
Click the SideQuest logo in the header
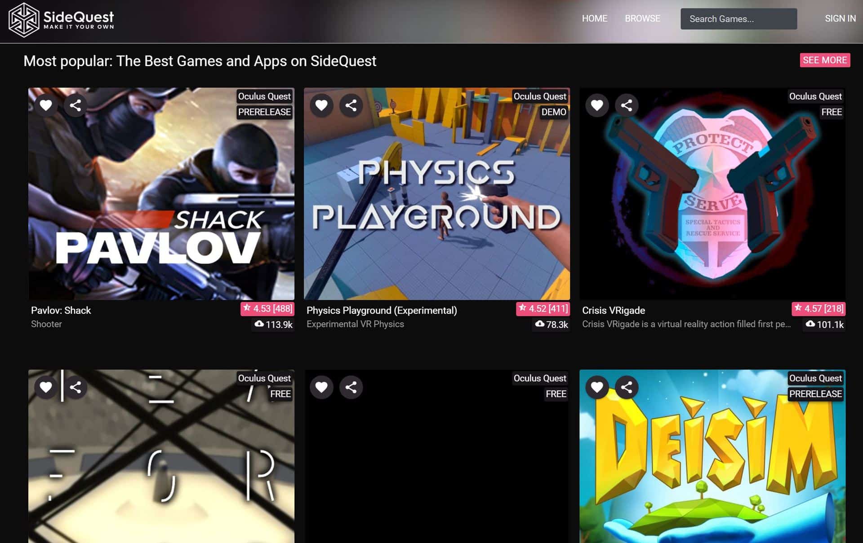click(61, 20)
